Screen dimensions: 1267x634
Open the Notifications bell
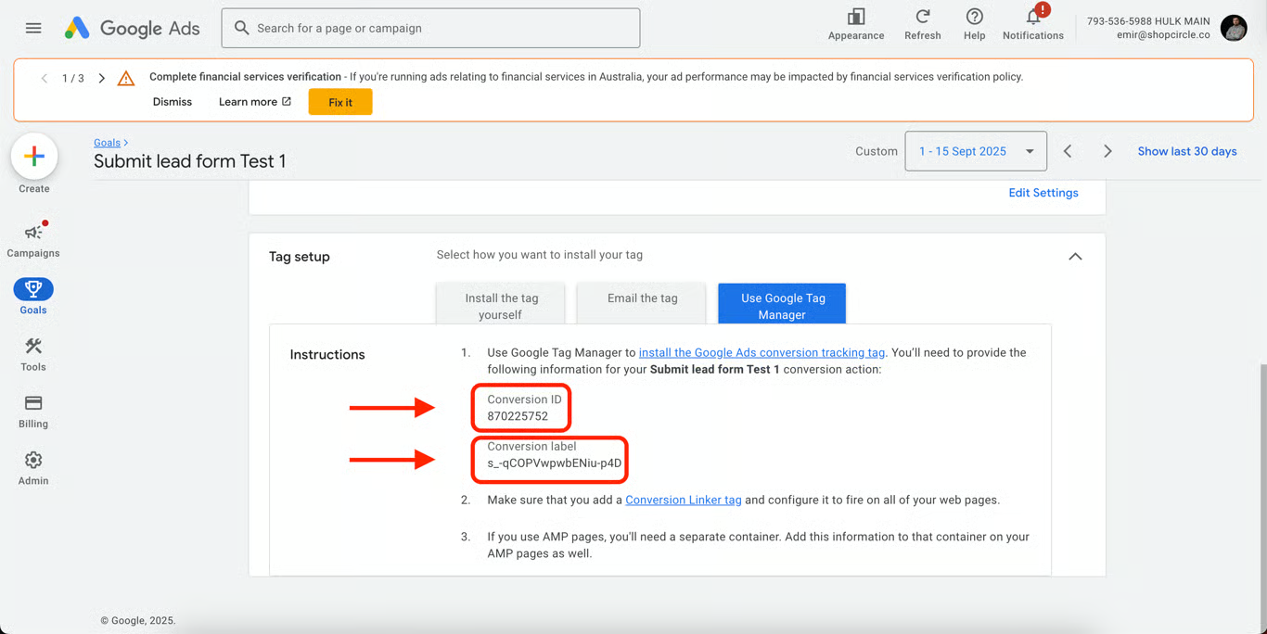(1032, 24)
